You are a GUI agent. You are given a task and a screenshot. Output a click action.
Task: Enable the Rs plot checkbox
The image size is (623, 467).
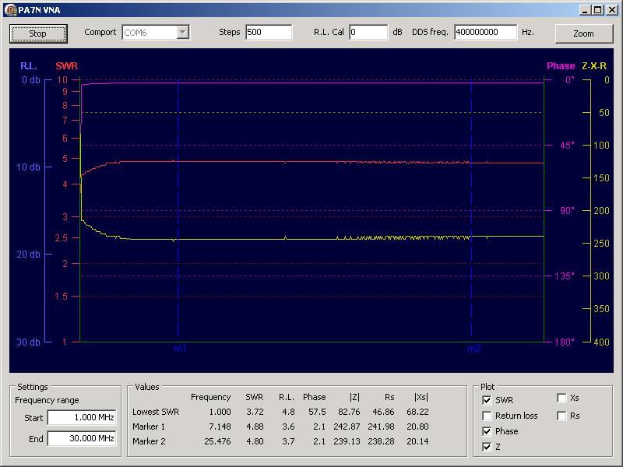click(562, 416)
